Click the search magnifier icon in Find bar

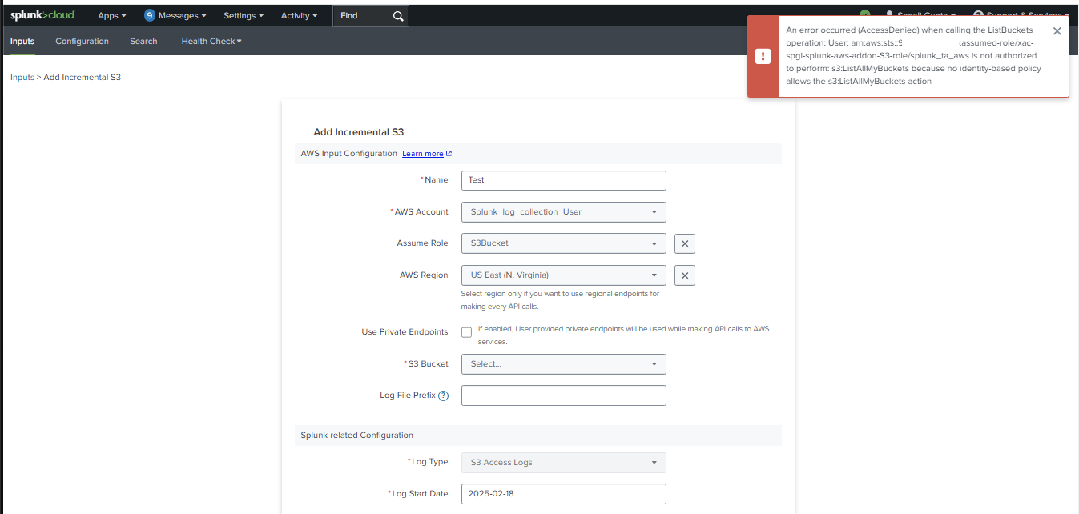click(397, 16)
